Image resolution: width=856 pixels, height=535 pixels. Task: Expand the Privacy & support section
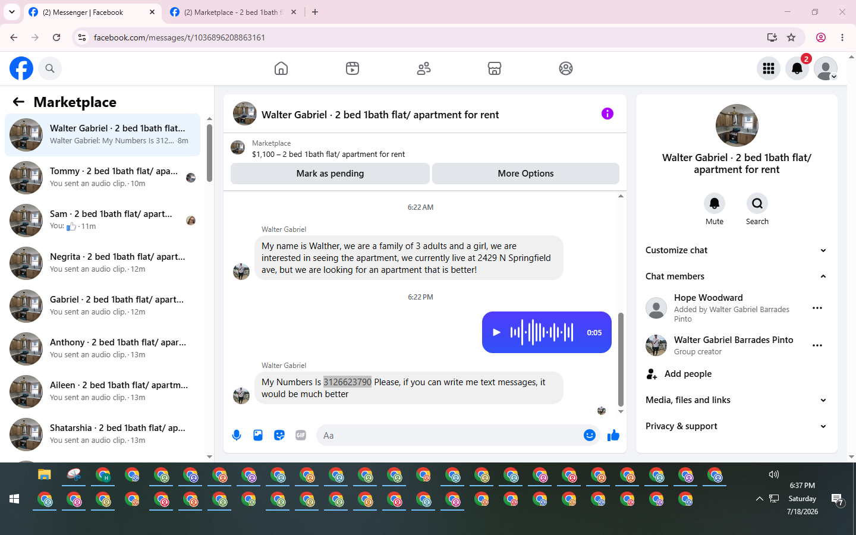pos(737,426)
